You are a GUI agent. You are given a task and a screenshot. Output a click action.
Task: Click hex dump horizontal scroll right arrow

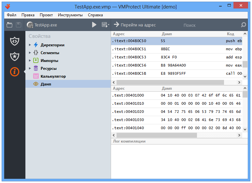coord(239,135)
